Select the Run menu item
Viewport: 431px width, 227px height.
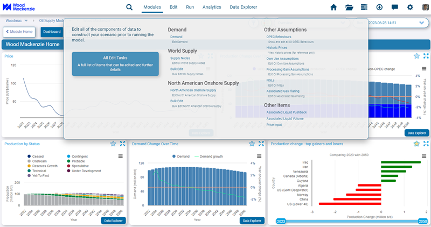coord(190,8)
